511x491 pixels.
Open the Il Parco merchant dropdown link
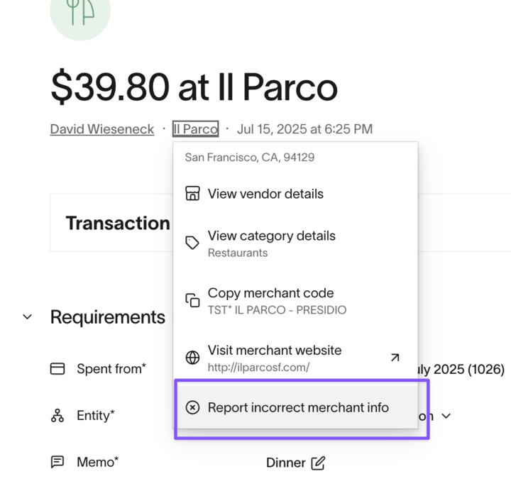click(x=196, y=129)
